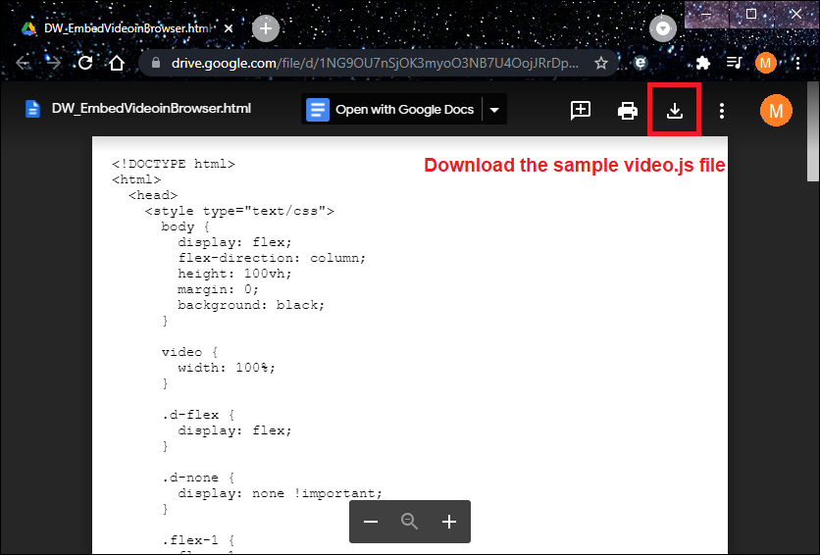Click the blue document file icon
This screenshot has height=555, width=820.
click(x=32, y=109)
